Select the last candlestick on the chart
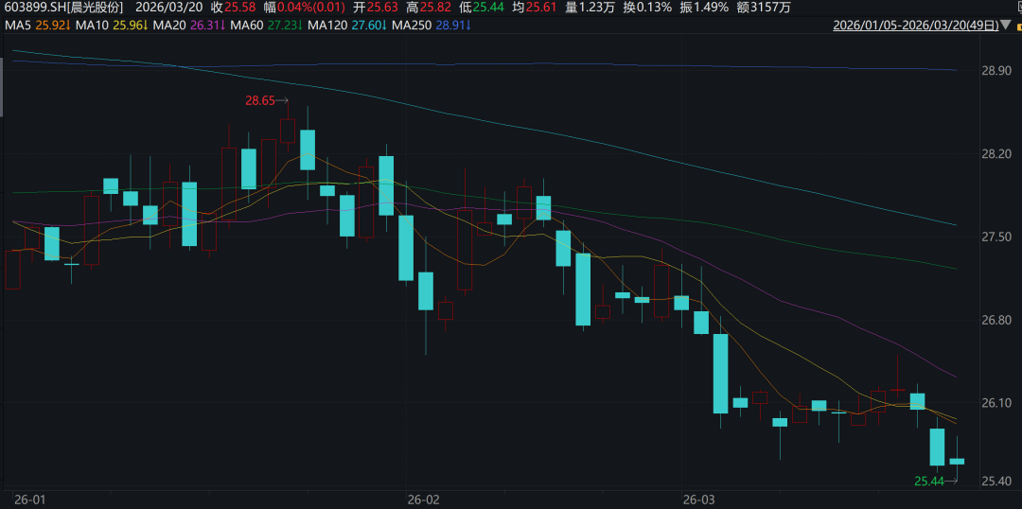The image size is (1022, 509). [957, 460]
